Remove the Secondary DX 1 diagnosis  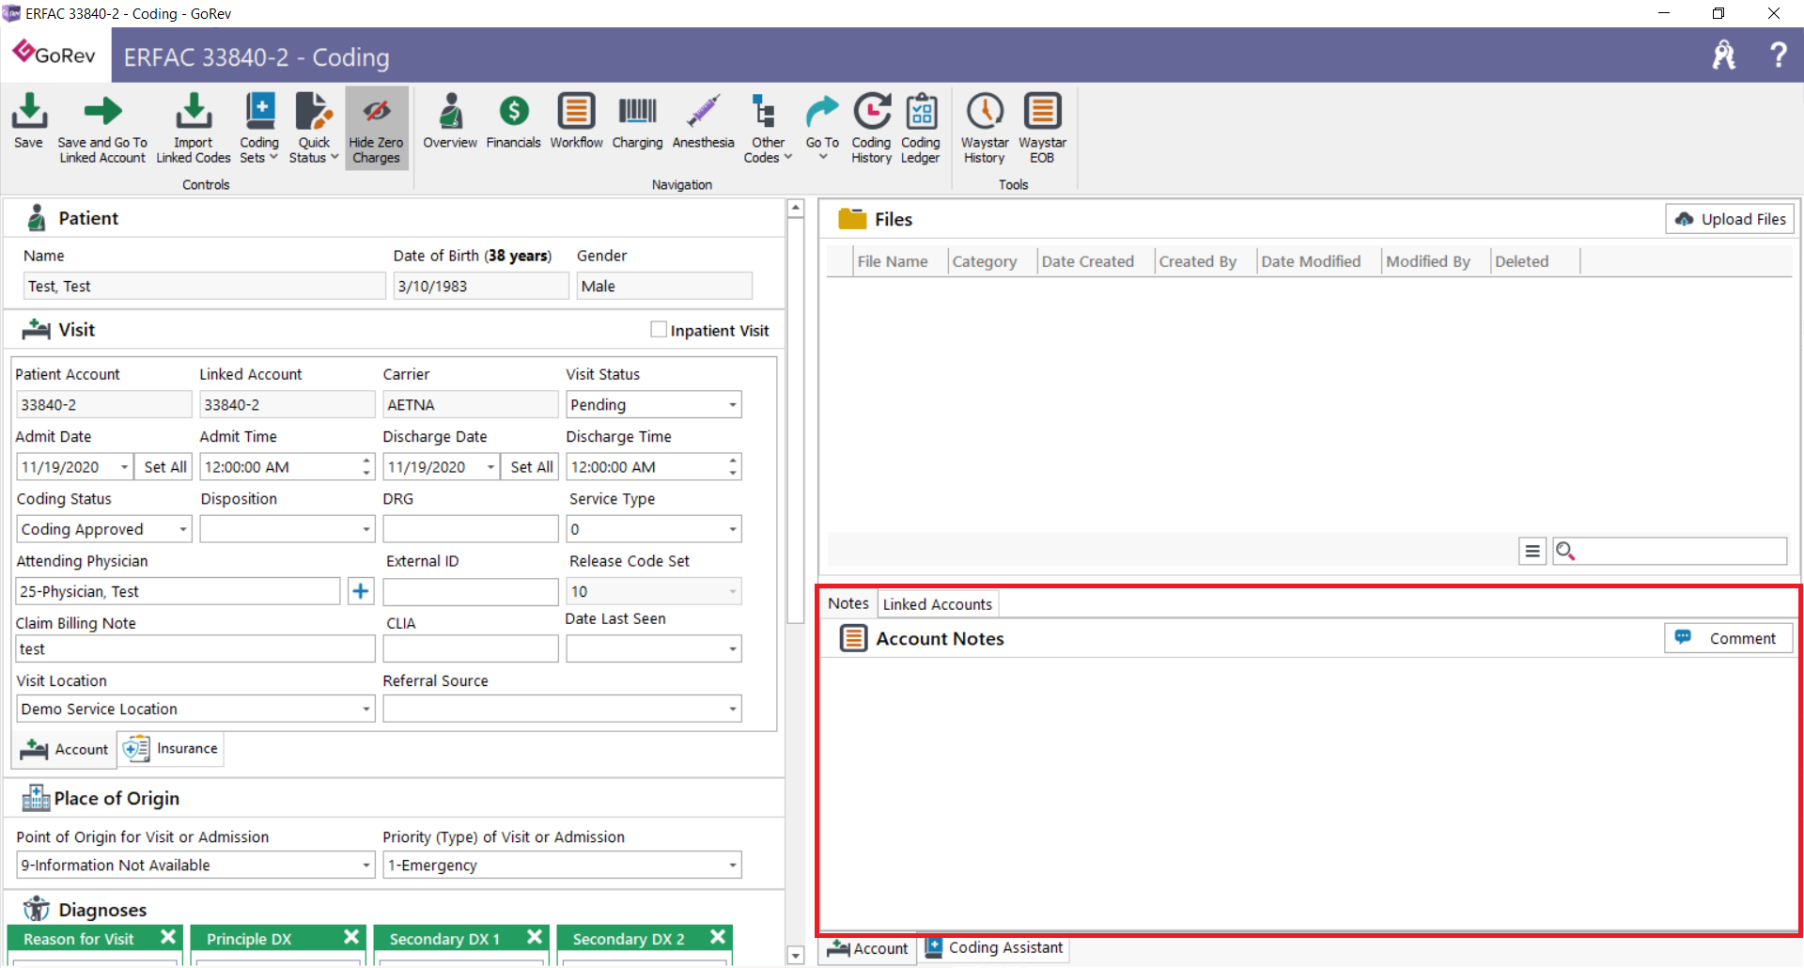tap(535, 937)
